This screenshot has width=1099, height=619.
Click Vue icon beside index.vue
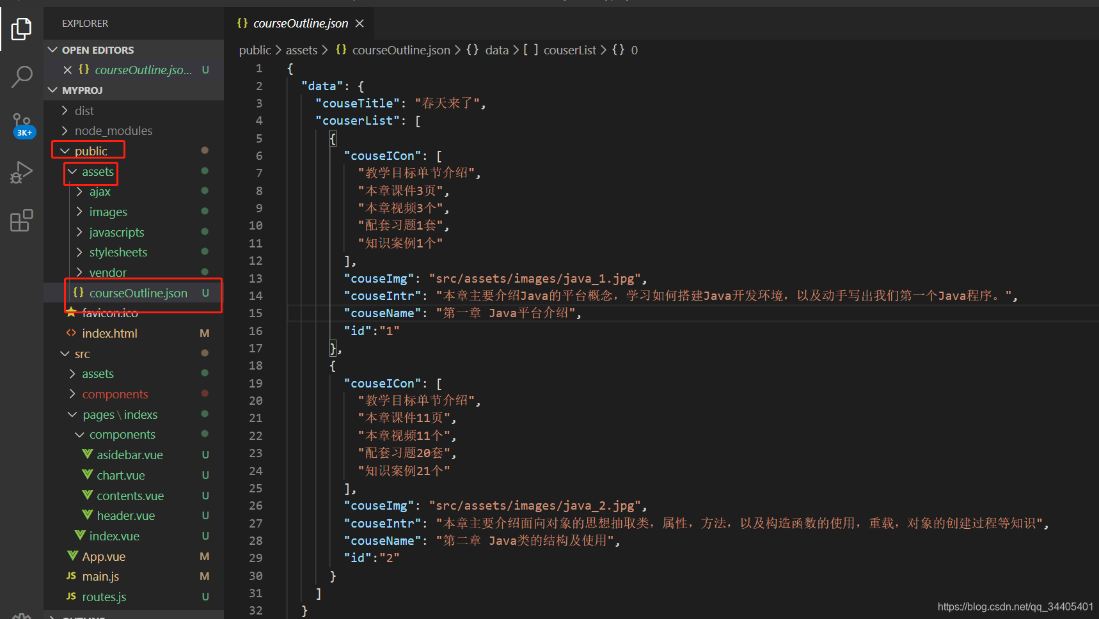tap(80, 535)
